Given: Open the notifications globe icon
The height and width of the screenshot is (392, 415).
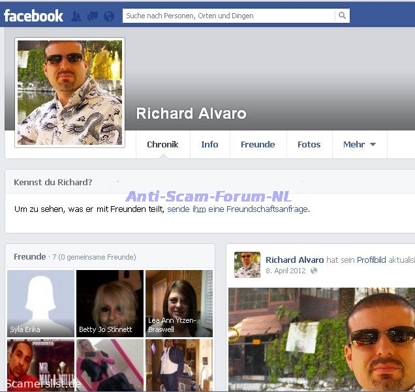Looking at the screenshot, I should click(x=108, y=16).
